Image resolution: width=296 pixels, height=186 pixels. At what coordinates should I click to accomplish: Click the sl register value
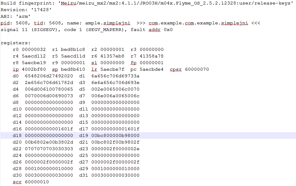(x=112, y=63)
